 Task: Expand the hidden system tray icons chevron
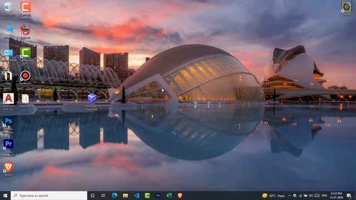(289, 196)
